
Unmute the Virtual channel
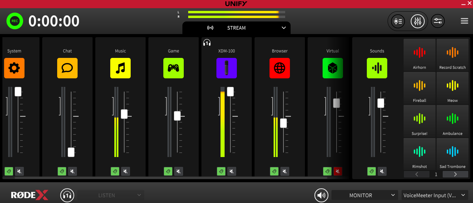point(338,171)
